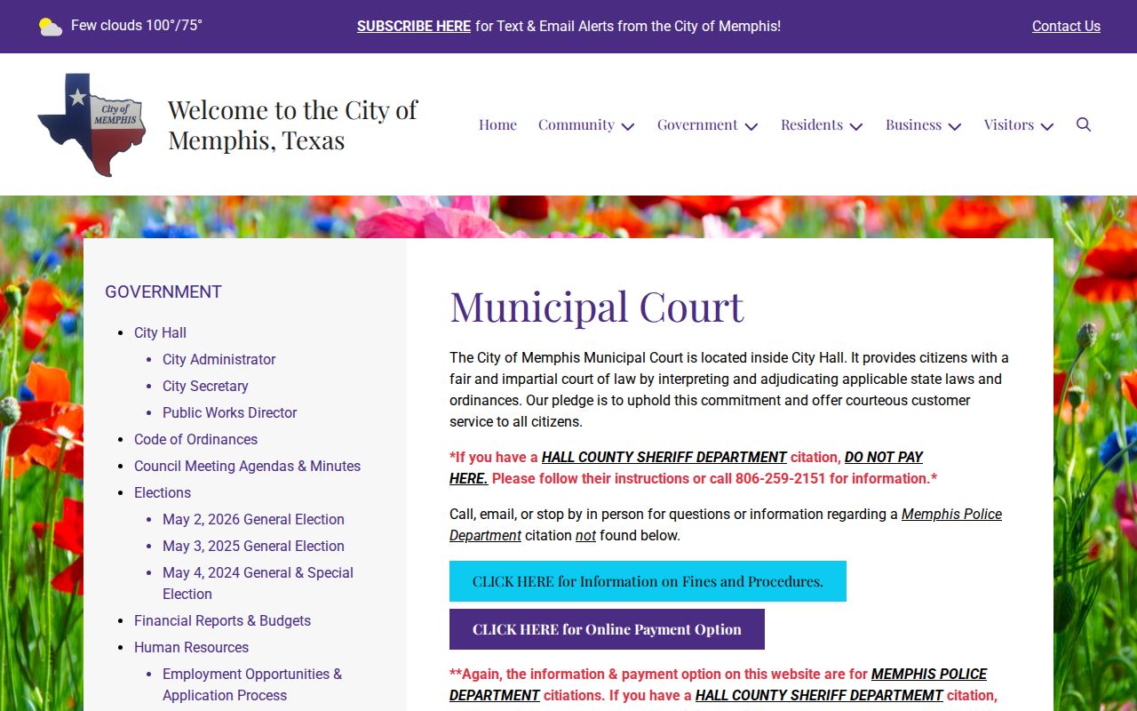
Task: Open the Elections sidebar link
Action: tap(163, 492)
